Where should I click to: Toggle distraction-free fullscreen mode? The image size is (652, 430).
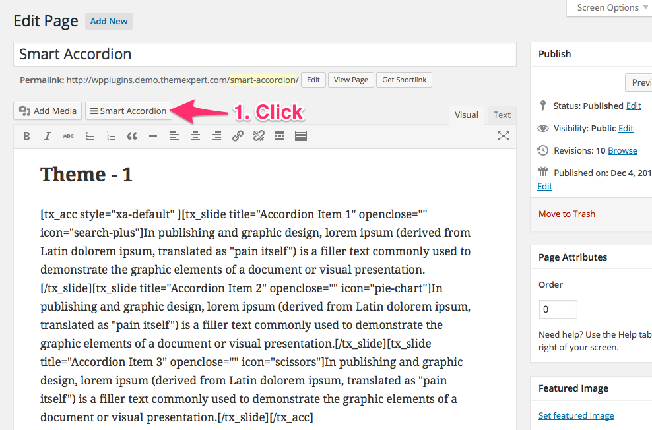504,137
